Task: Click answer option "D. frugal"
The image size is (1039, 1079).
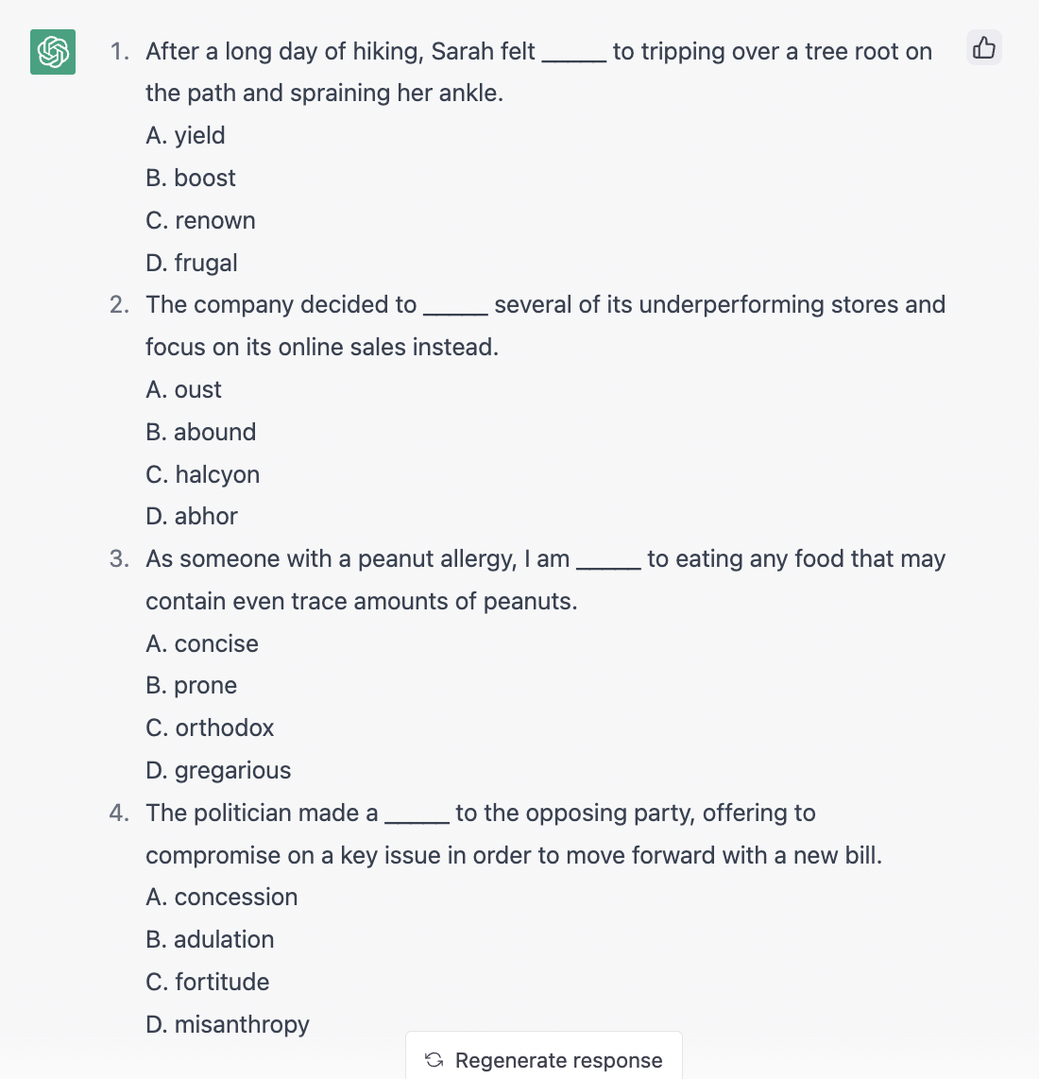Action: tap(192, 263)
